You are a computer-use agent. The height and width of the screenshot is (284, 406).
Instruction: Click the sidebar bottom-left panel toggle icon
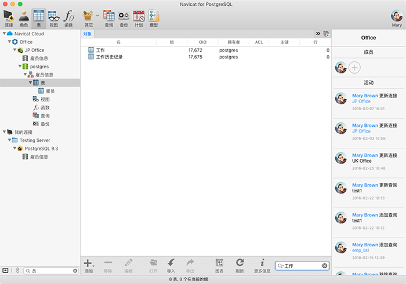[x=5, y=271]
